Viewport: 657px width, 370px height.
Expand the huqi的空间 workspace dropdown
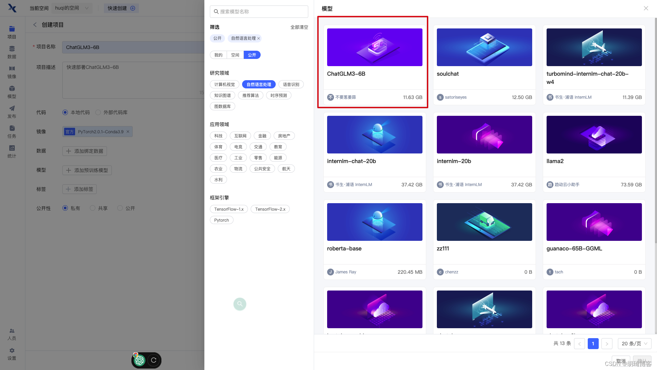72,8
